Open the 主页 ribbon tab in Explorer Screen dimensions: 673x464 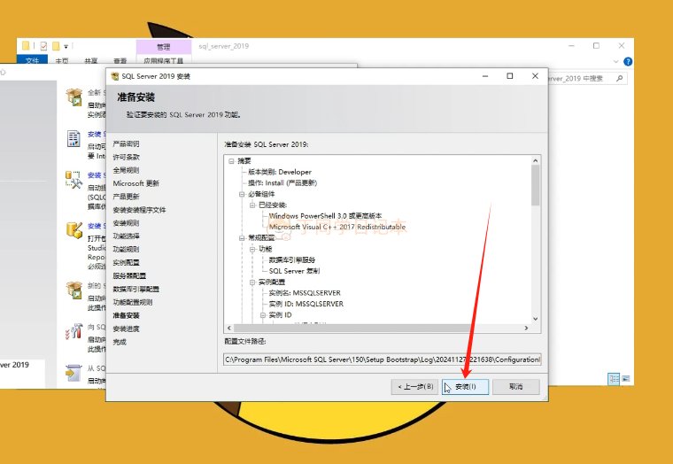tap(62, 61)
